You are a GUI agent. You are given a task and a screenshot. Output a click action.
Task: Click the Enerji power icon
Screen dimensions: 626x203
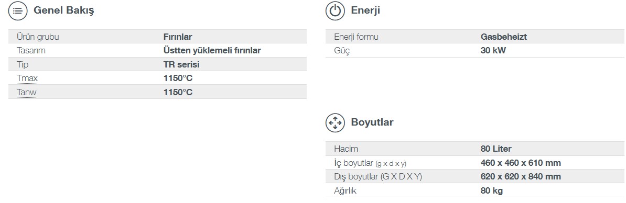click(x=335, y=11)
